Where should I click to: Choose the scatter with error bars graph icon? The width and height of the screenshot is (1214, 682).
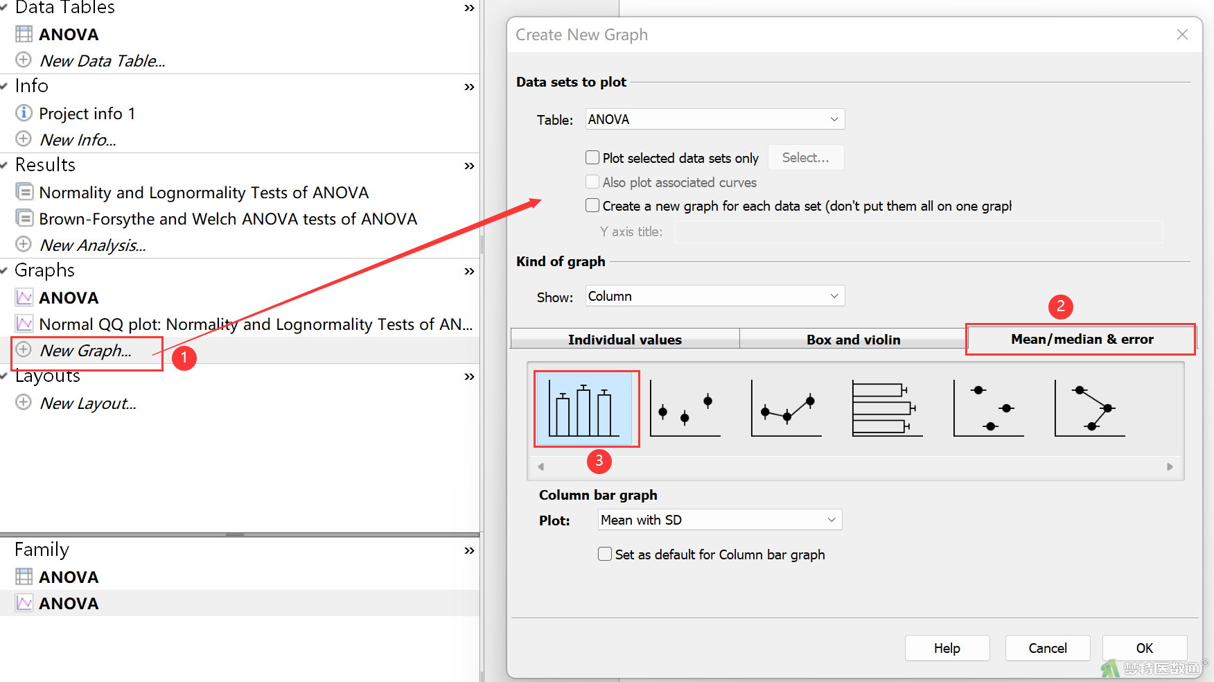coord(685,409)
